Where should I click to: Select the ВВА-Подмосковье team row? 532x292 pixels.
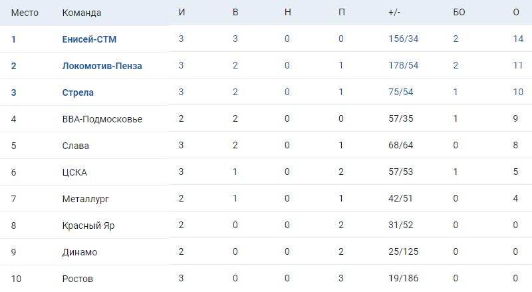tap(102, 119)
